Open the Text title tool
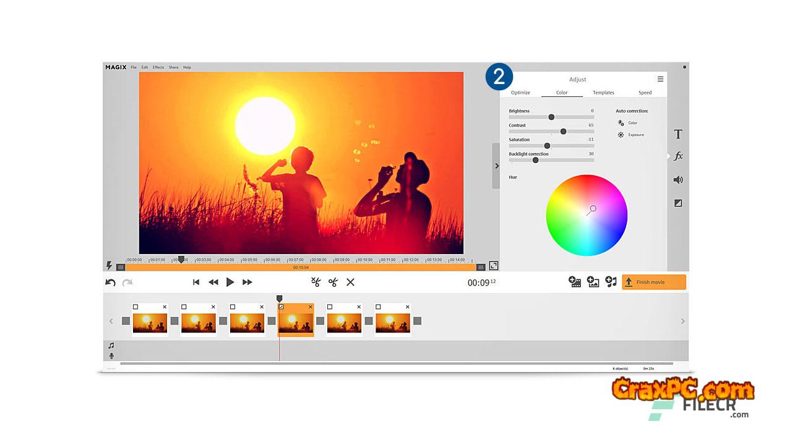This screenshot has height=445, width=792. 678,134
